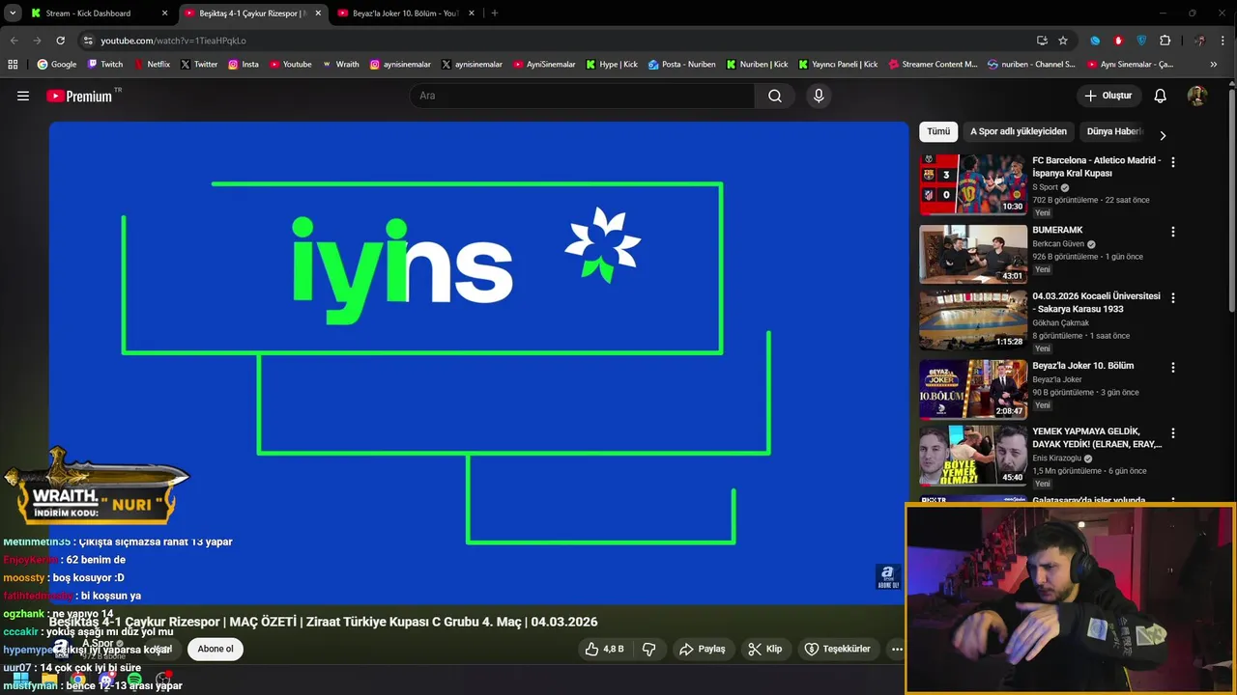
Task: Click the A Spor watermark on the video
Action: (888, 577)
